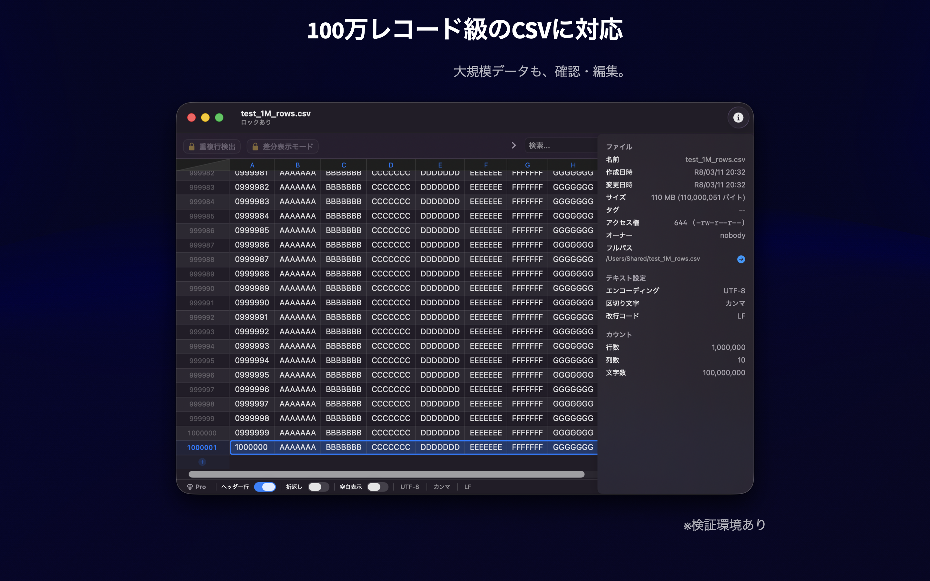Viewport: 930px width, 581px height.
Task: Collapse the カウント section in info panel
Action: click(618, 334)
